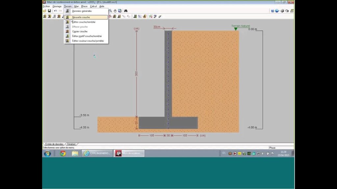Click the zoom magnifier icon
This screenshot has width=337, height=189.
click(x=110, y=11)
